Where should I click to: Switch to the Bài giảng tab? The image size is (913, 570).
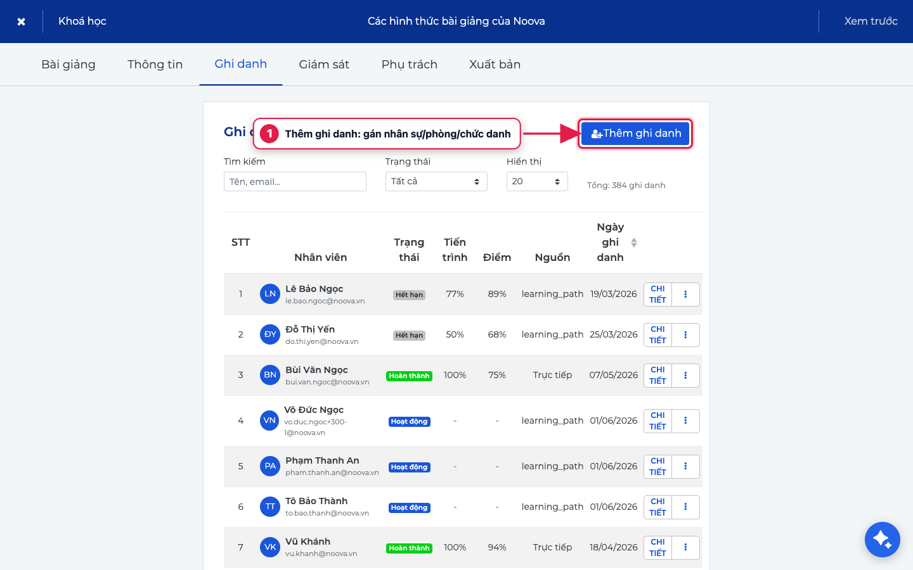click(x=68, y=64)
